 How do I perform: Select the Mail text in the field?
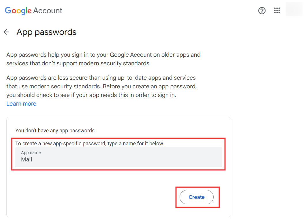(27, 159)
